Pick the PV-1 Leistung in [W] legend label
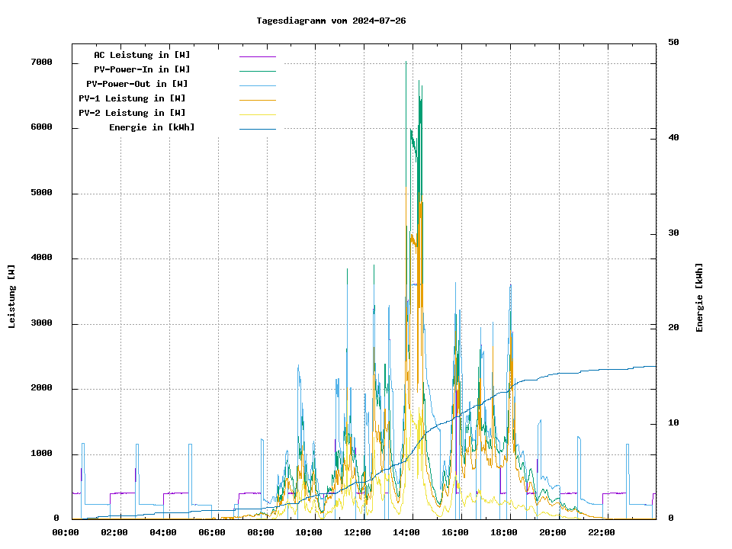The image size is (732, 549). coord(132,98)
